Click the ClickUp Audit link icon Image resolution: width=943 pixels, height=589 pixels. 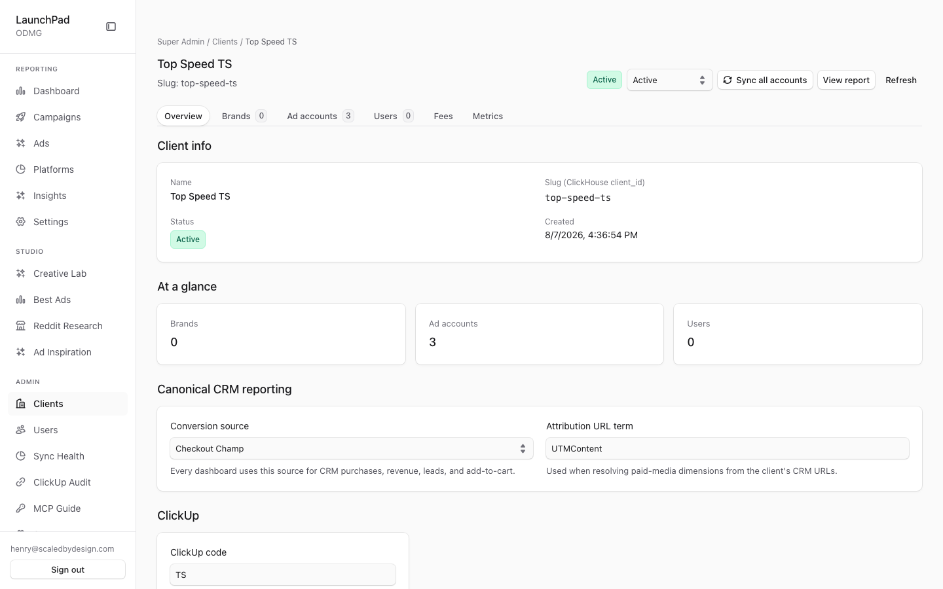click(x=21, y=482)
